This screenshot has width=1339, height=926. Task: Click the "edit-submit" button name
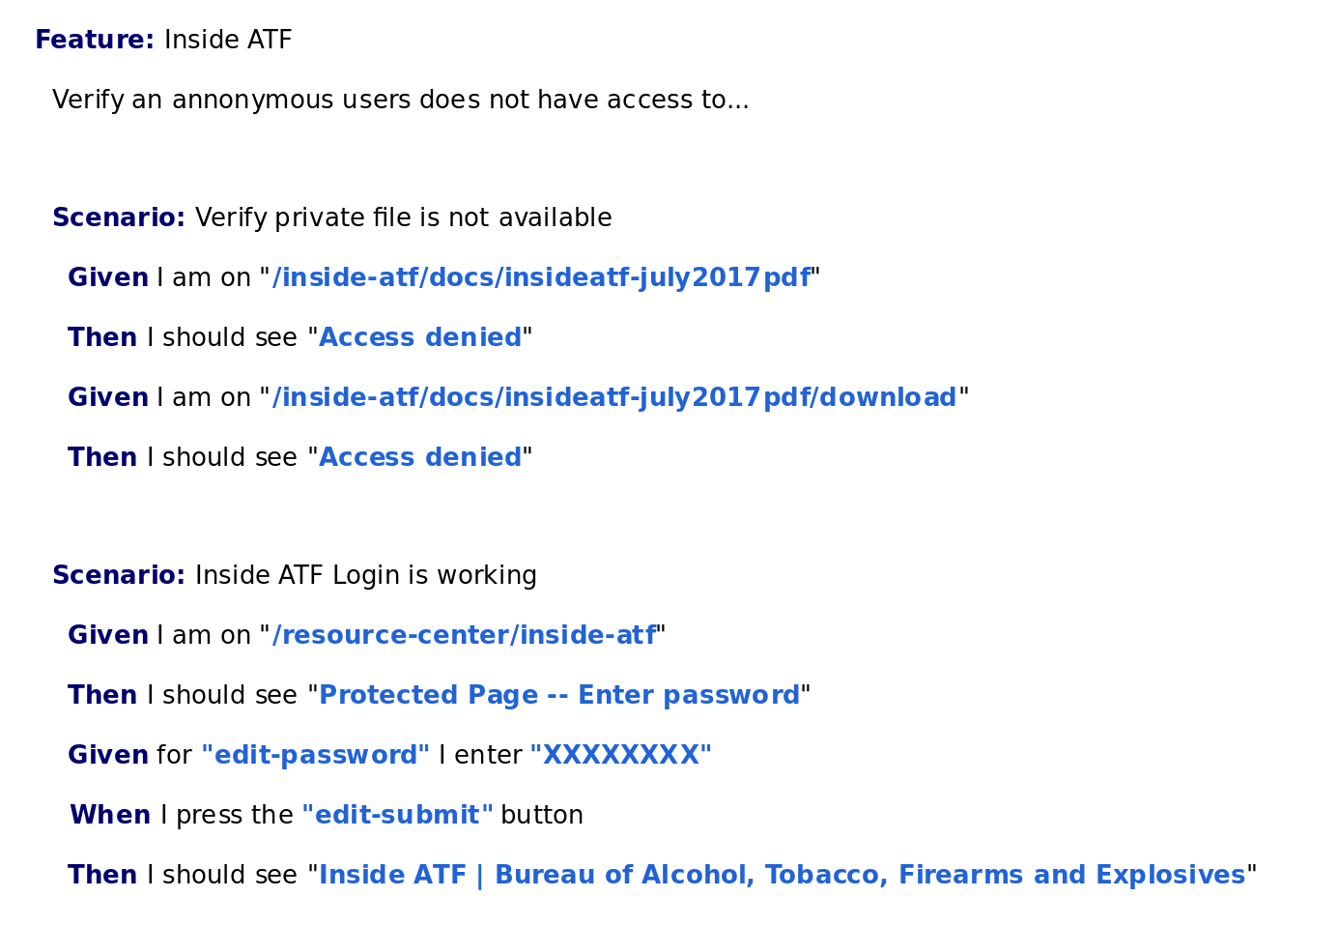[x=398, y=816]
